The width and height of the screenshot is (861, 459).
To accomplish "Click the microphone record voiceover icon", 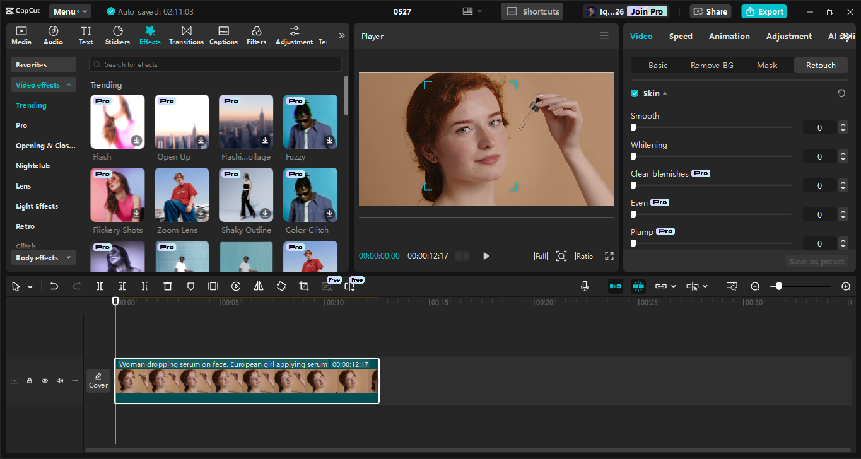I will [585, 286].
